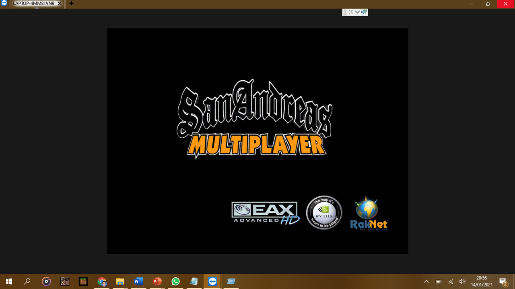Grab the TeamViewer toolbar dotted handle

345,12
